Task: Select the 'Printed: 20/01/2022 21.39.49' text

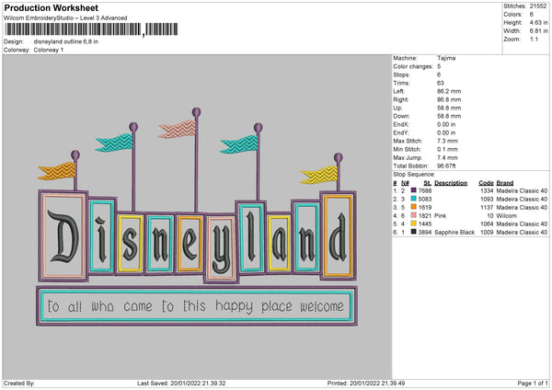Action: [366, 383]
